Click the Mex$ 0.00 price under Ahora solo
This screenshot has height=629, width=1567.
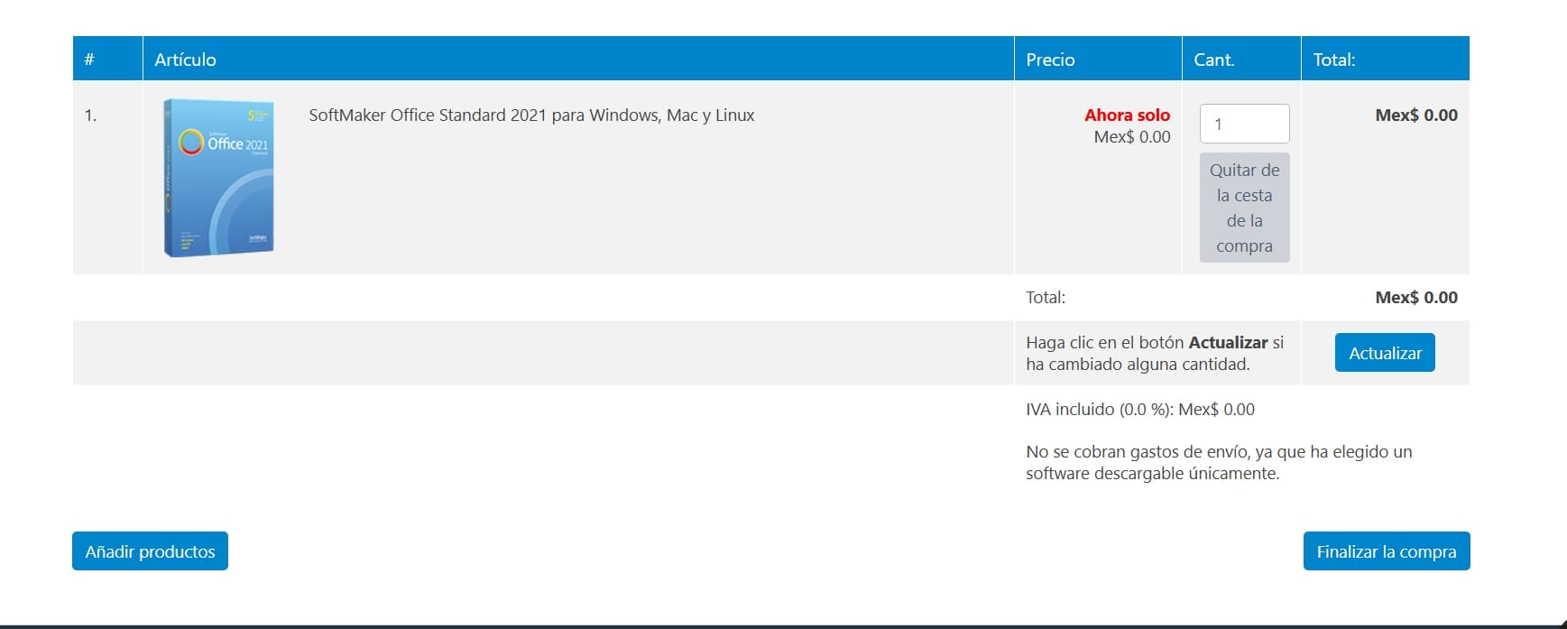point(1132,137)
